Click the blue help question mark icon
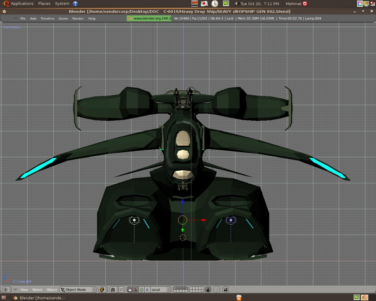 (x=75, y=4)
